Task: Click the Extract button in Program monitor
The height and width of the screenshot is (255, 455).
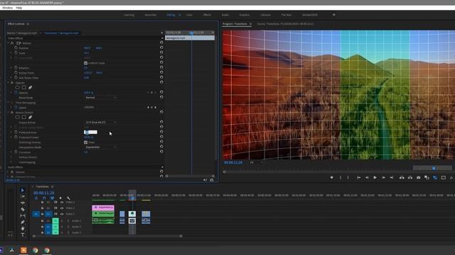Action: point(410,178)
